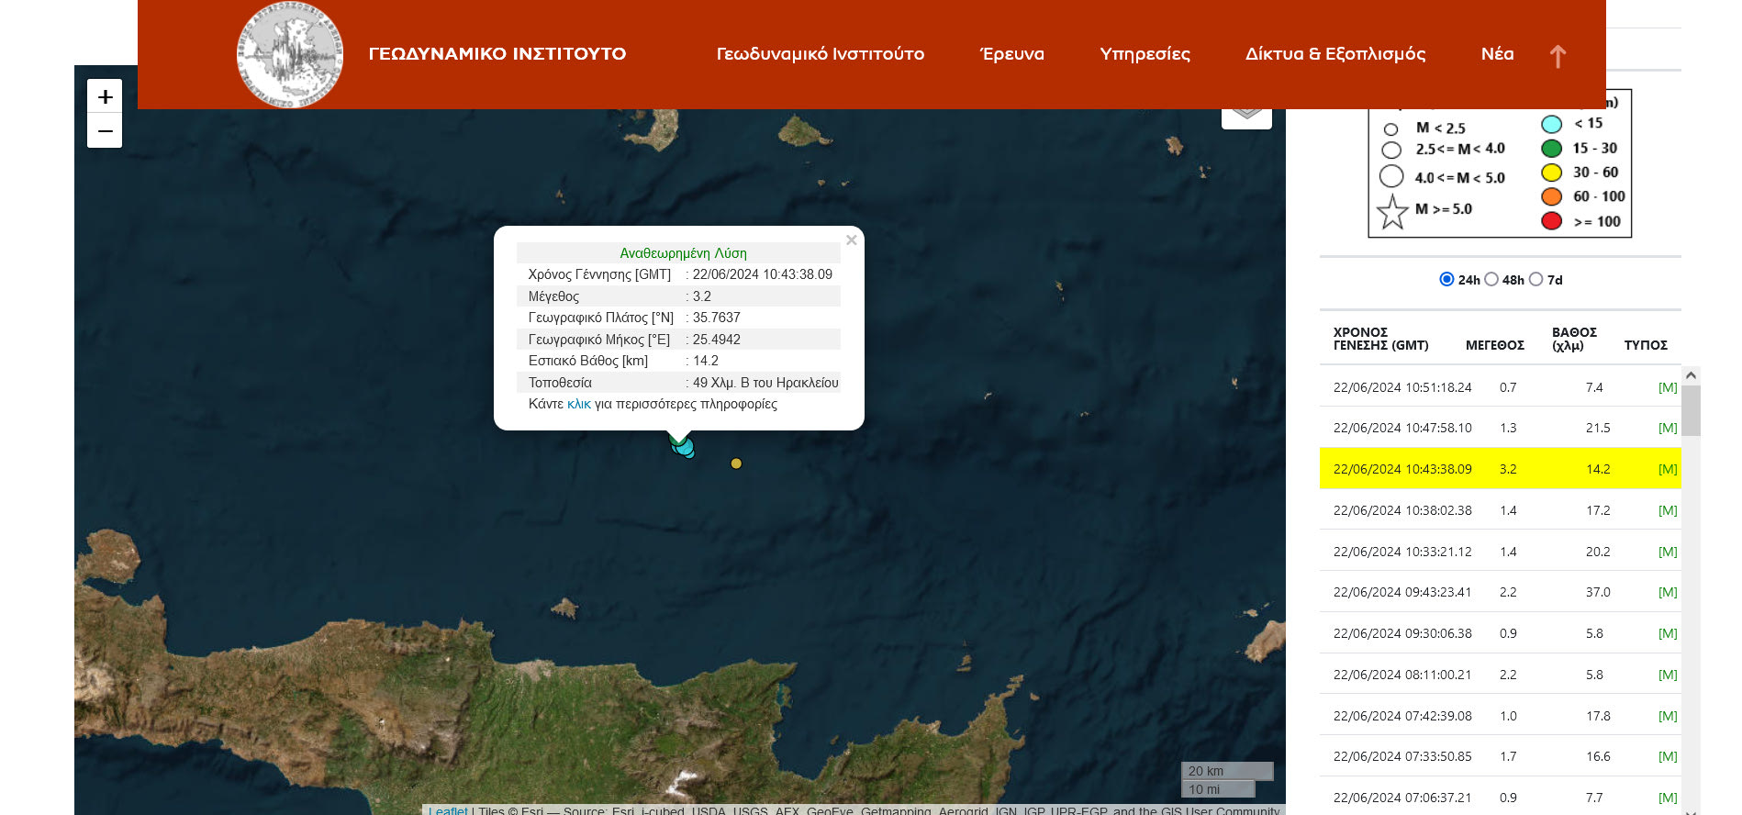Click the cyan earthquake marker under popup
The height and width of the screenshot is (815, 1742).
click(x=684, y=448)
